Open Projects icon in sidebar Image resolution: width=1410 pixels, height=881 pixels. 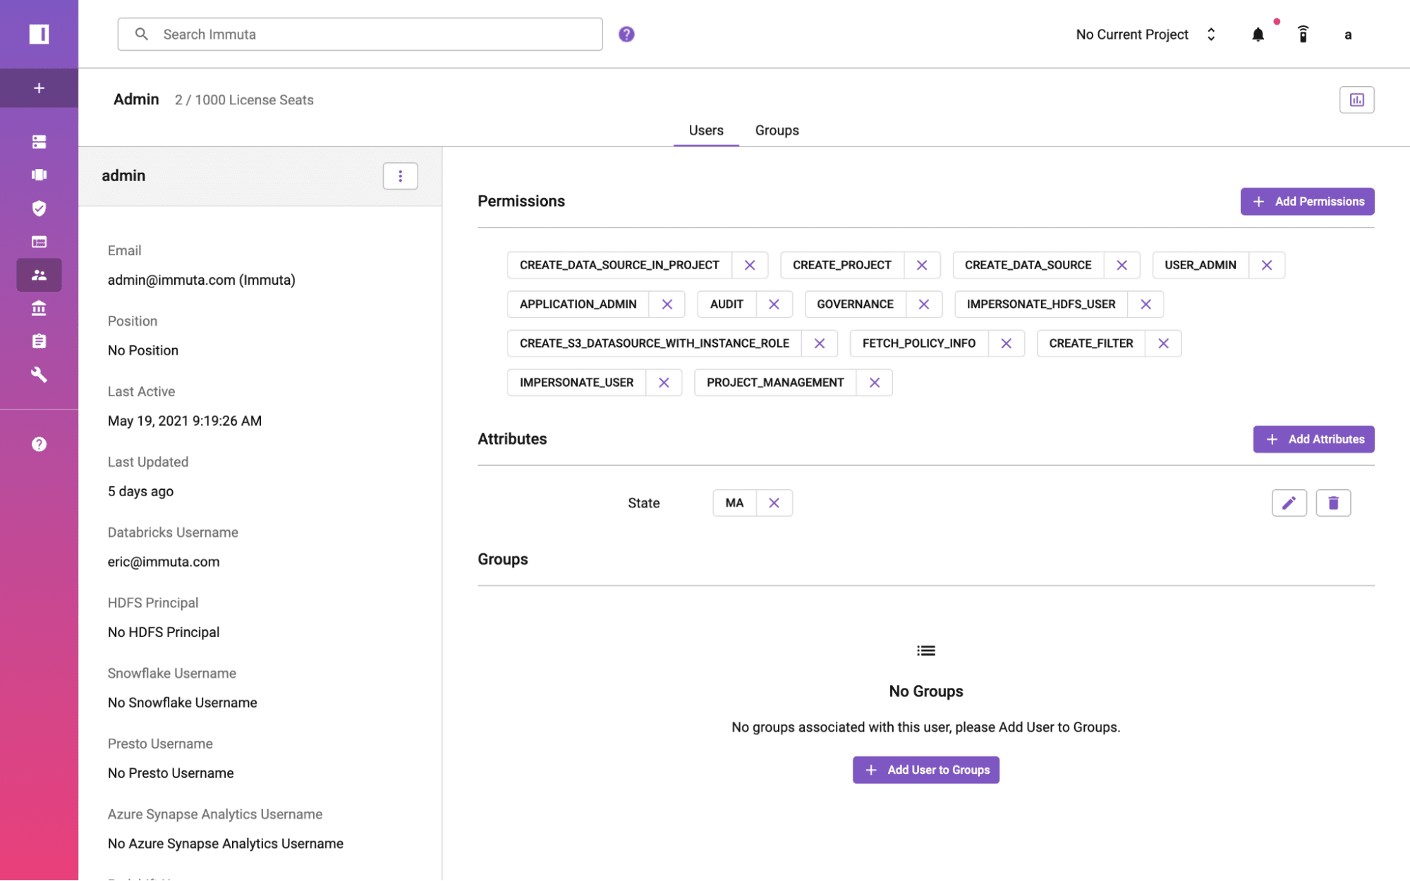39,175
